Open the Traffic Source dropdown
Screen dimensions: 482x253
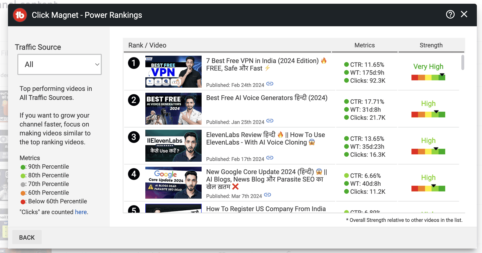tap(59, 65)
